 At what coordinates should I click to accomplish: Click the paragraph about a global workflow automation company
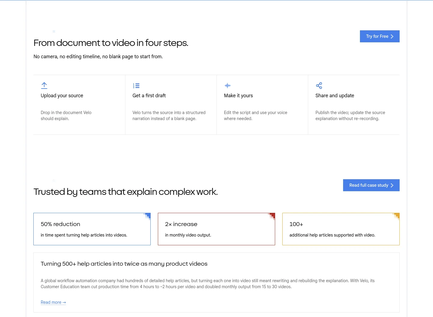point(208,284)
